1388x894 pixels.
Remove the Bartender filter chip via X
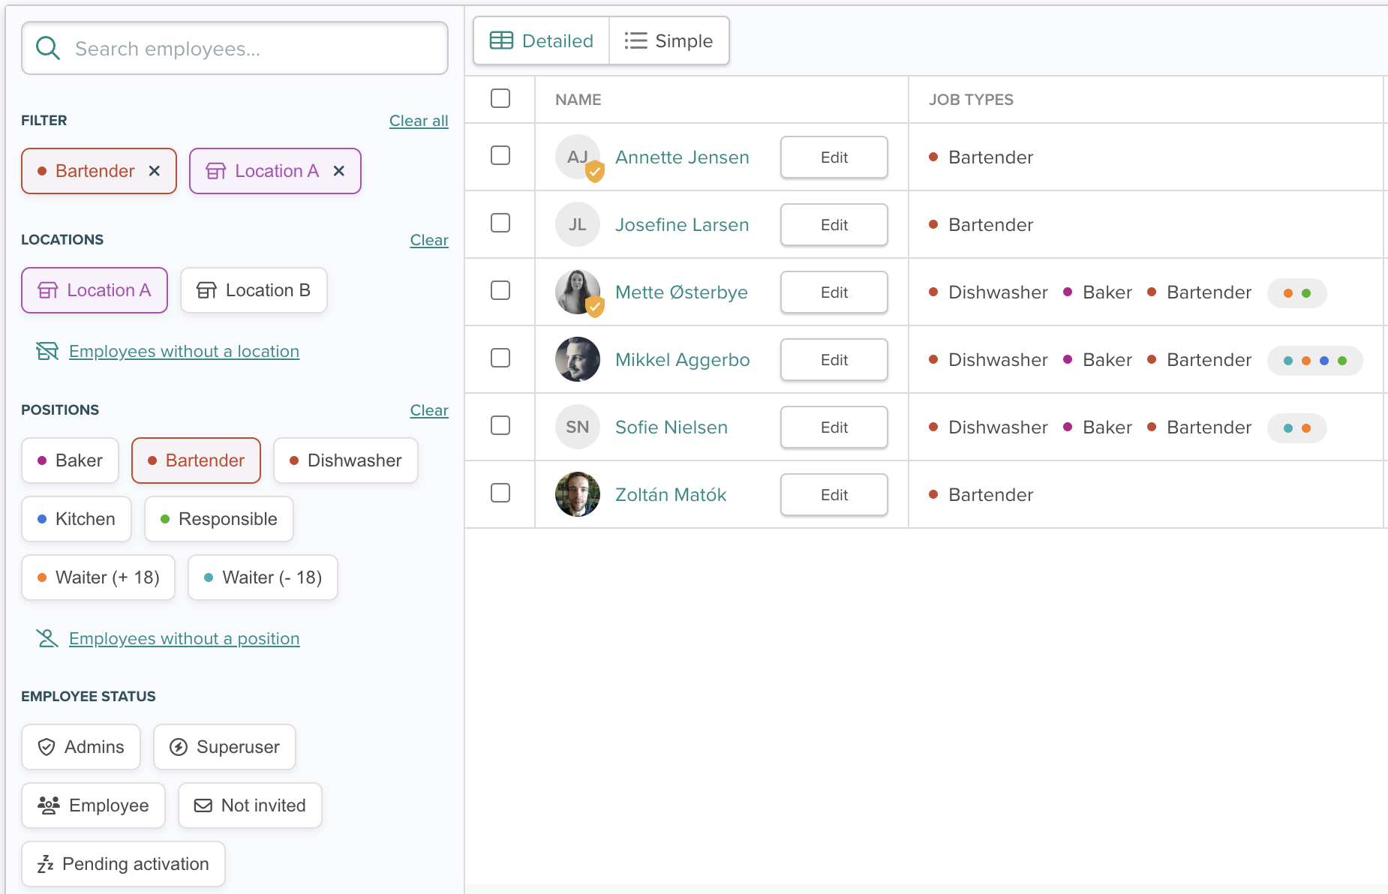coord(155,171)
